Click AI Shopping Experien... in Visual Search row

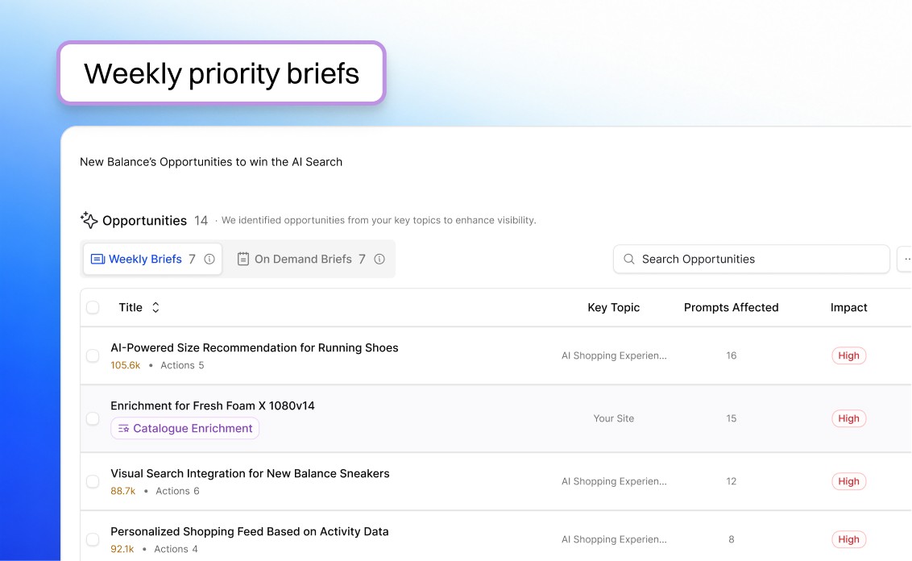click(614, 481)
